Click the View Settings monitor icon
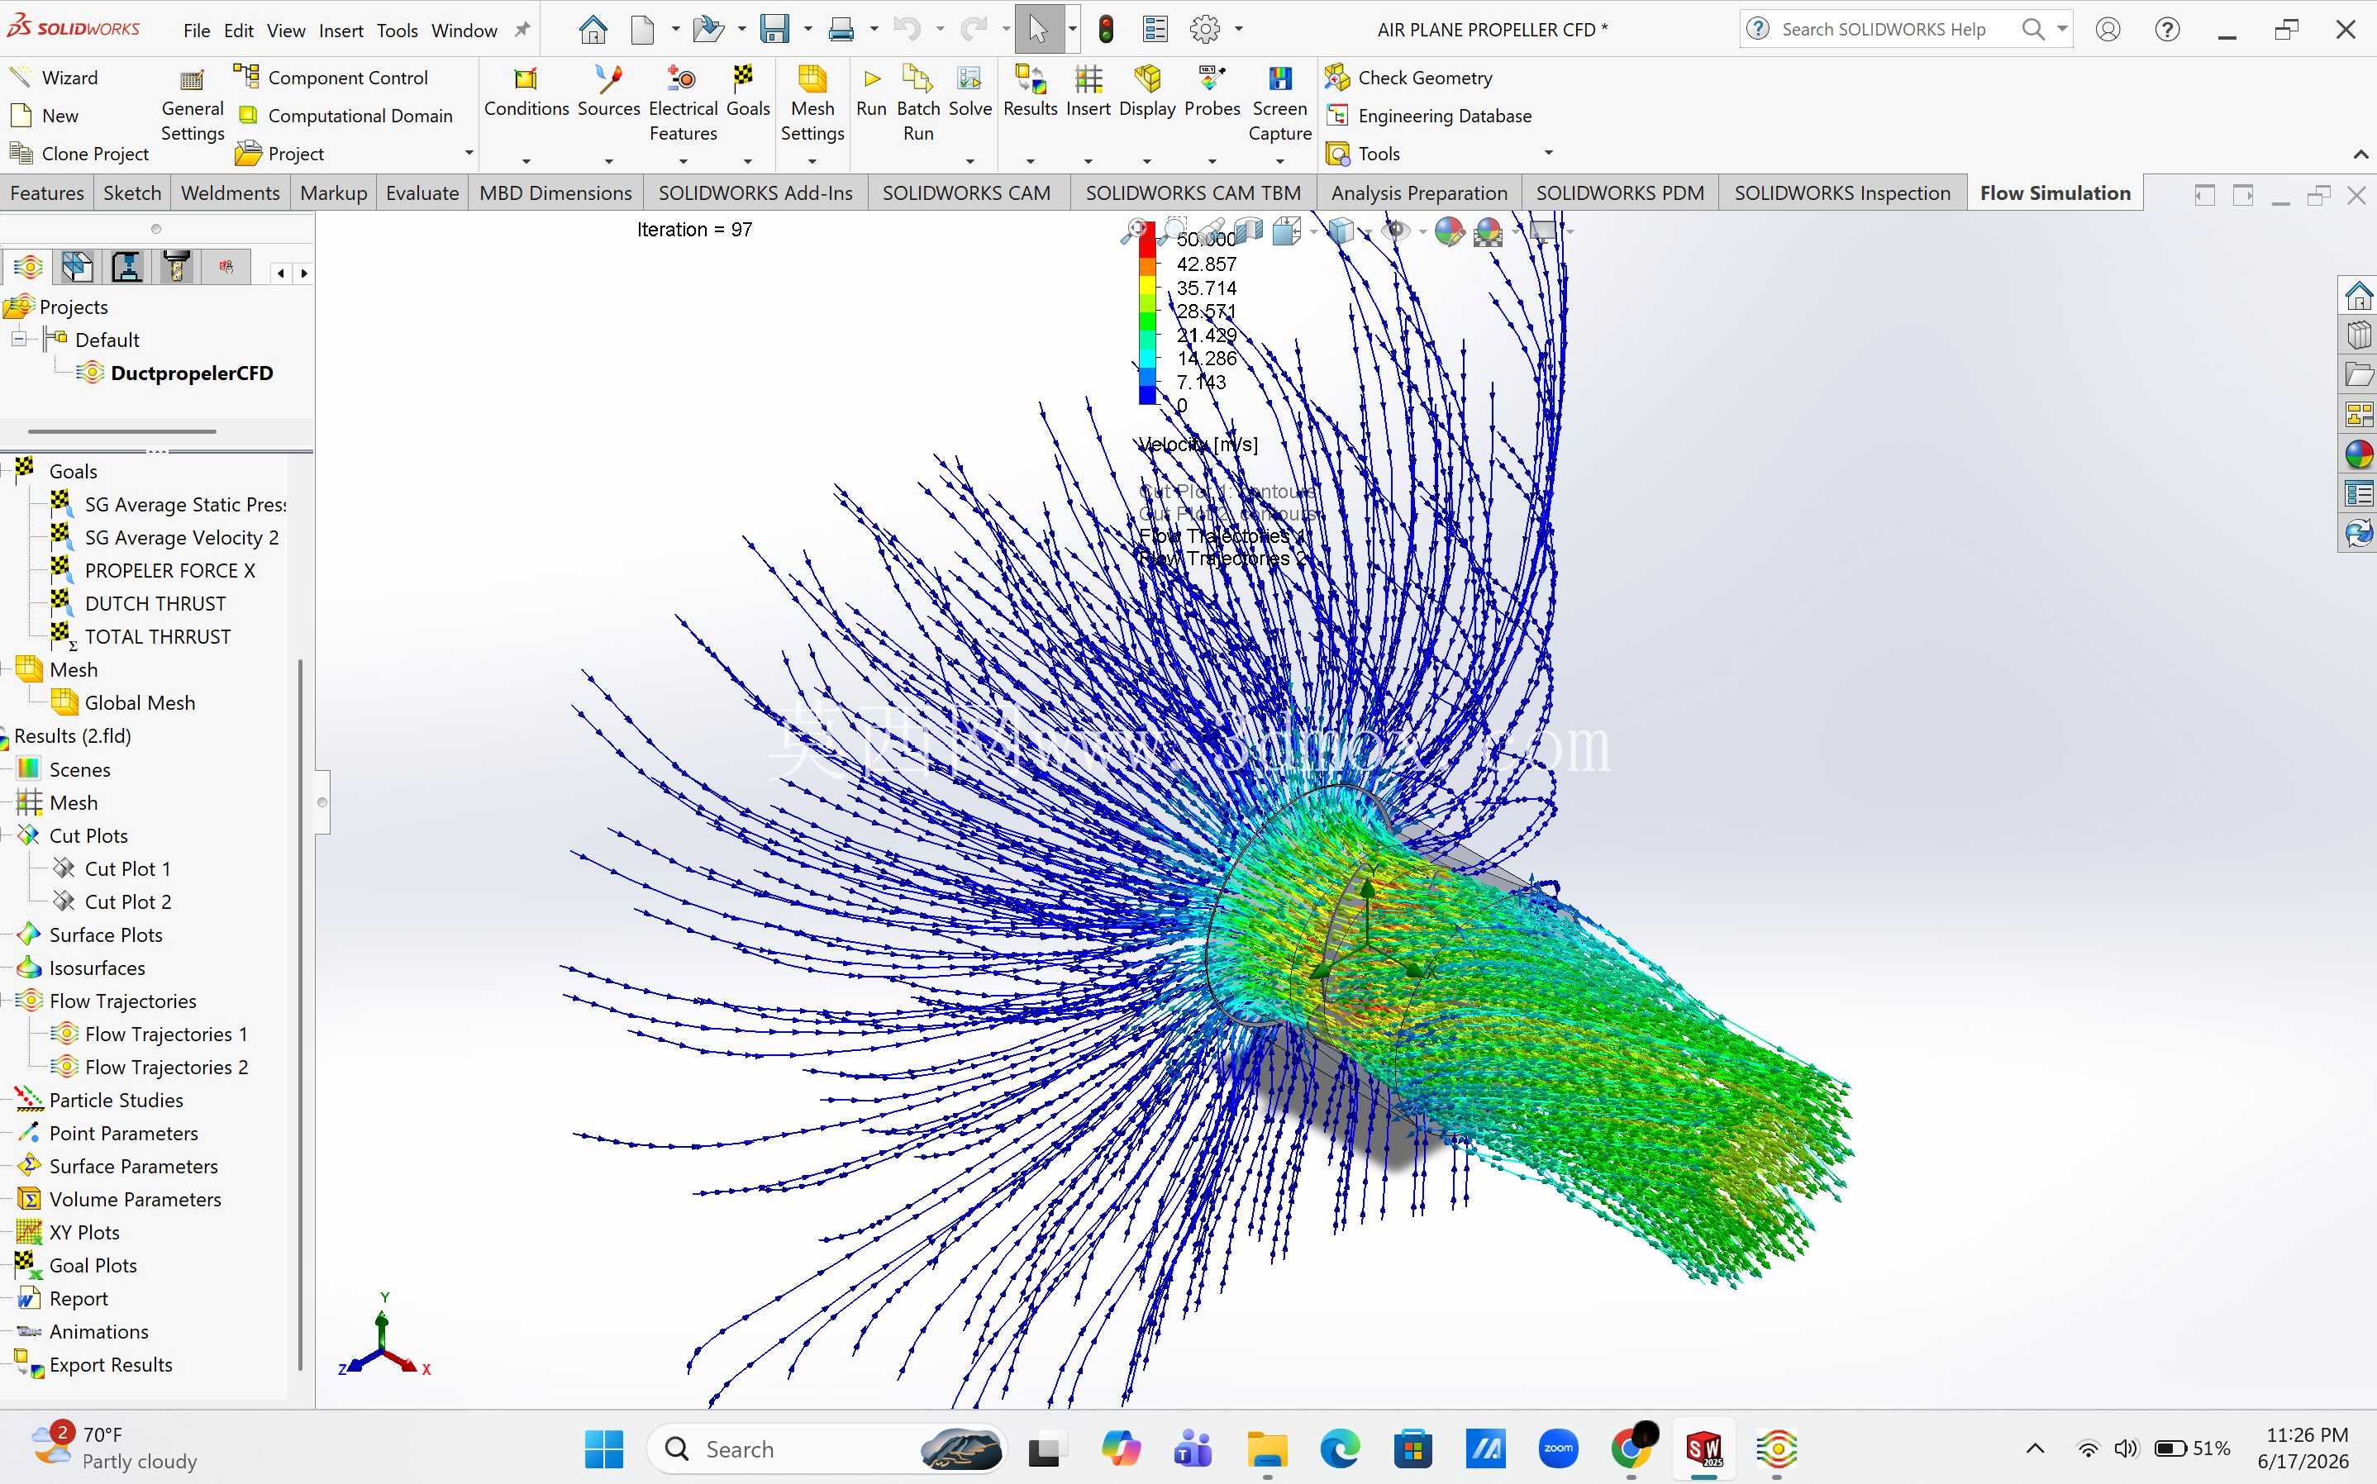The width and height of the screenshot is (2377, 1484). click(x=1543, y=231)
